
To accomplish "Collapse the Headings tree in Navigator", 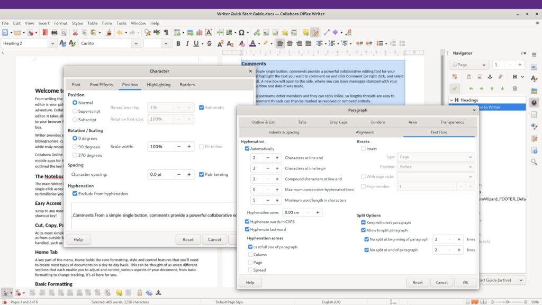I will [x=452, y=100].
